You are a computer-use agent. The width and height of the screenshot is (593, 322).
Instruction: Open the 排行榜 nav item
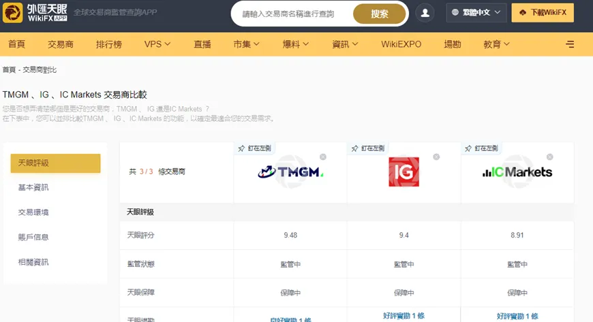pos(109,44)
